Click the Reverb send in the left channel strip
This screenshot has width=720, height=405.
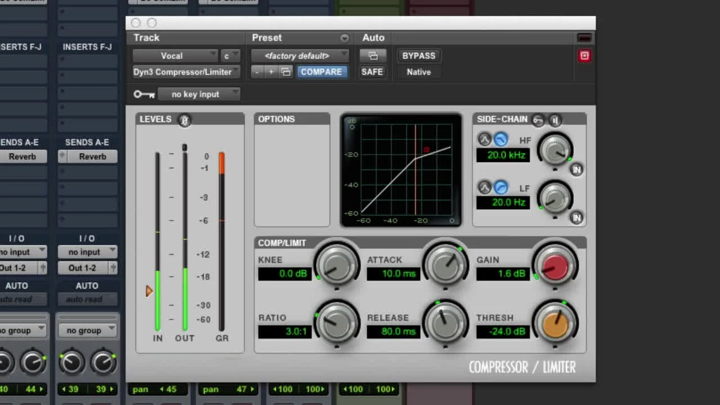(x=24, y=156)
